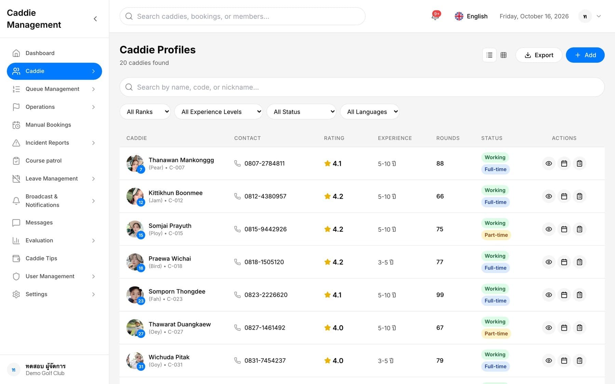Open clipboard report for Thanawan Mankonggg
This screenshot has width=615, height=384.
click(x=579, y=163)
